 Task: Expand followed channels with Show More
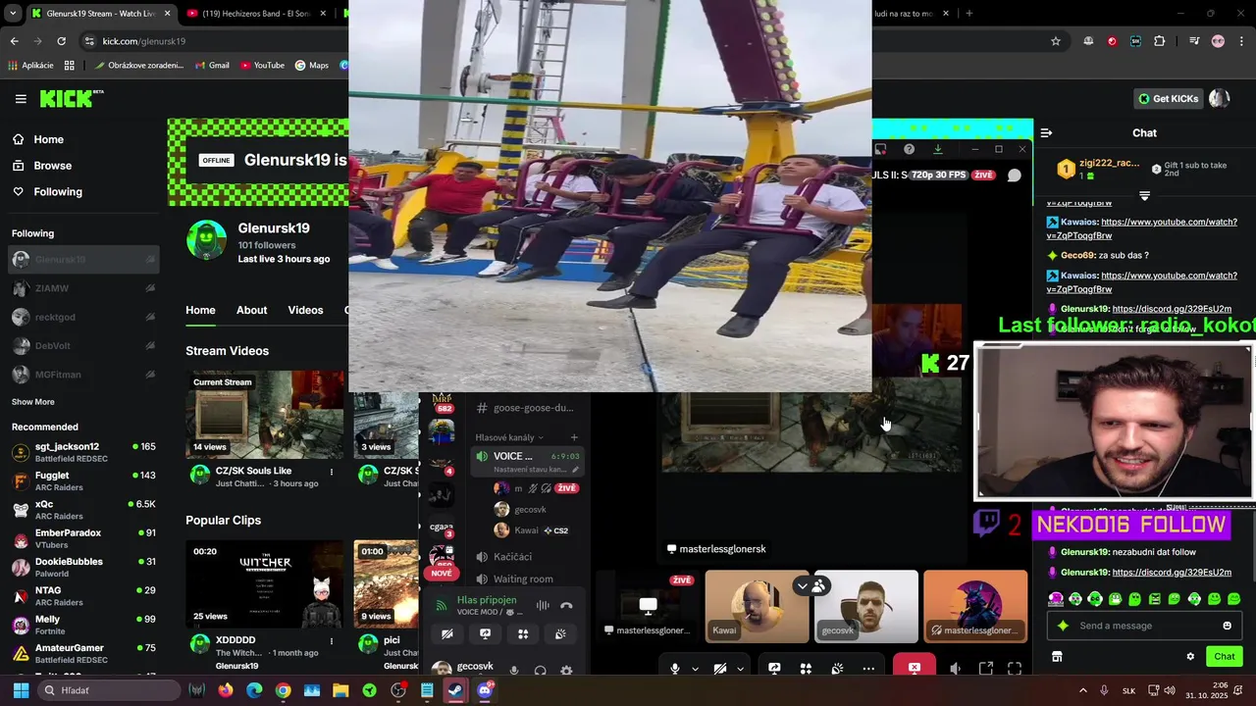coord(32,402)
